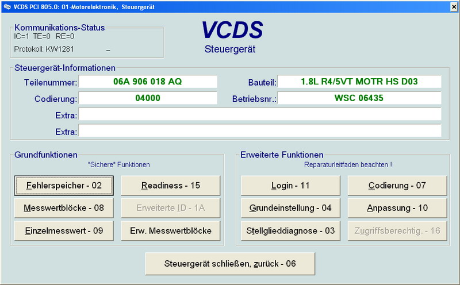The width and height of the screenshot is (460, 285).
Task: Select the Bauteil field with 1.8L R4/5VT
Action: (x=359, y=82)
